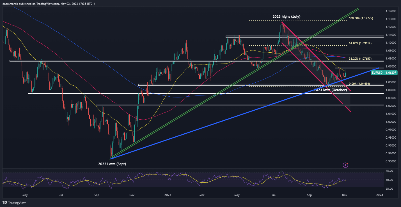Image resolution: width=401 pixels, height=207 pixels.
Task: Click the 'Nov' label at time axis end
Action: pos(344,195)
